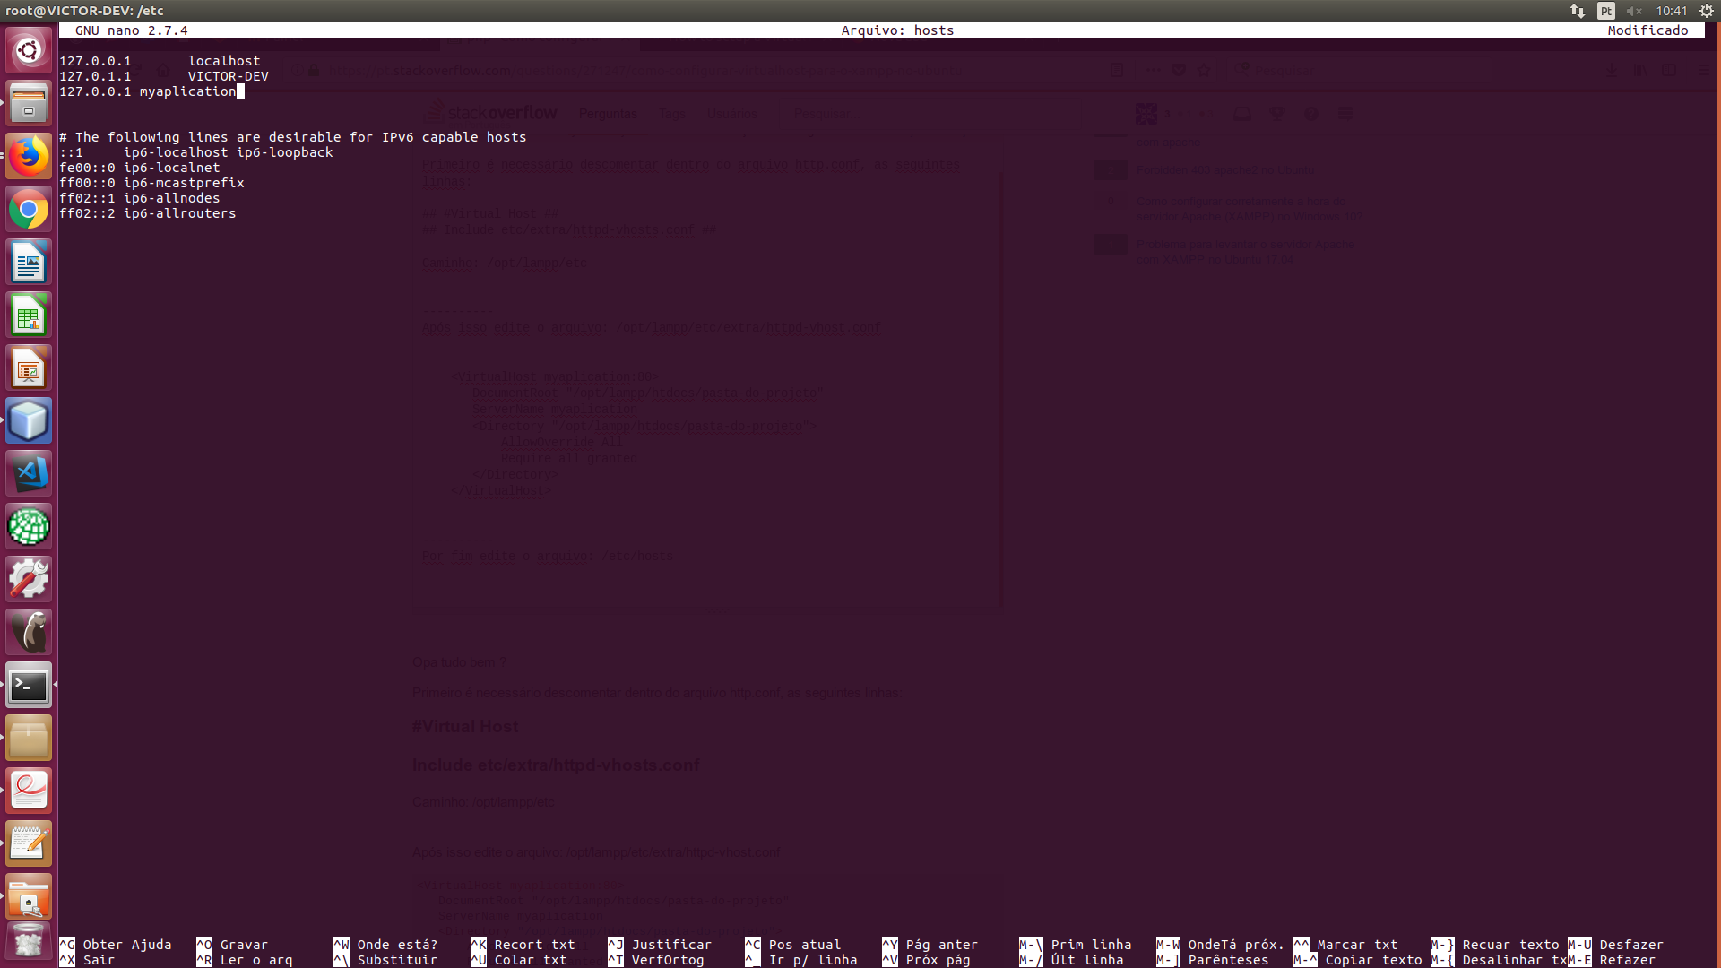
Task: Click GNU nano 2.7.4 version text
Action: click(132, 30)
